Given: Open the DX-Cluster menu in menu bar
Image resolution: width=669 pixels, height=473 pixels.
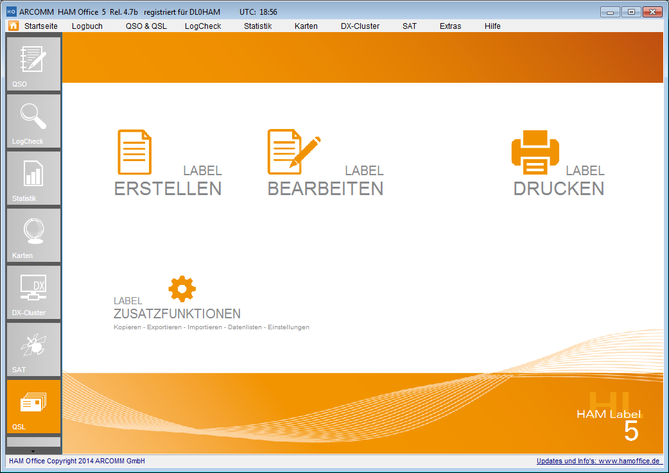Looking at the screenshot, I should 360,26.
